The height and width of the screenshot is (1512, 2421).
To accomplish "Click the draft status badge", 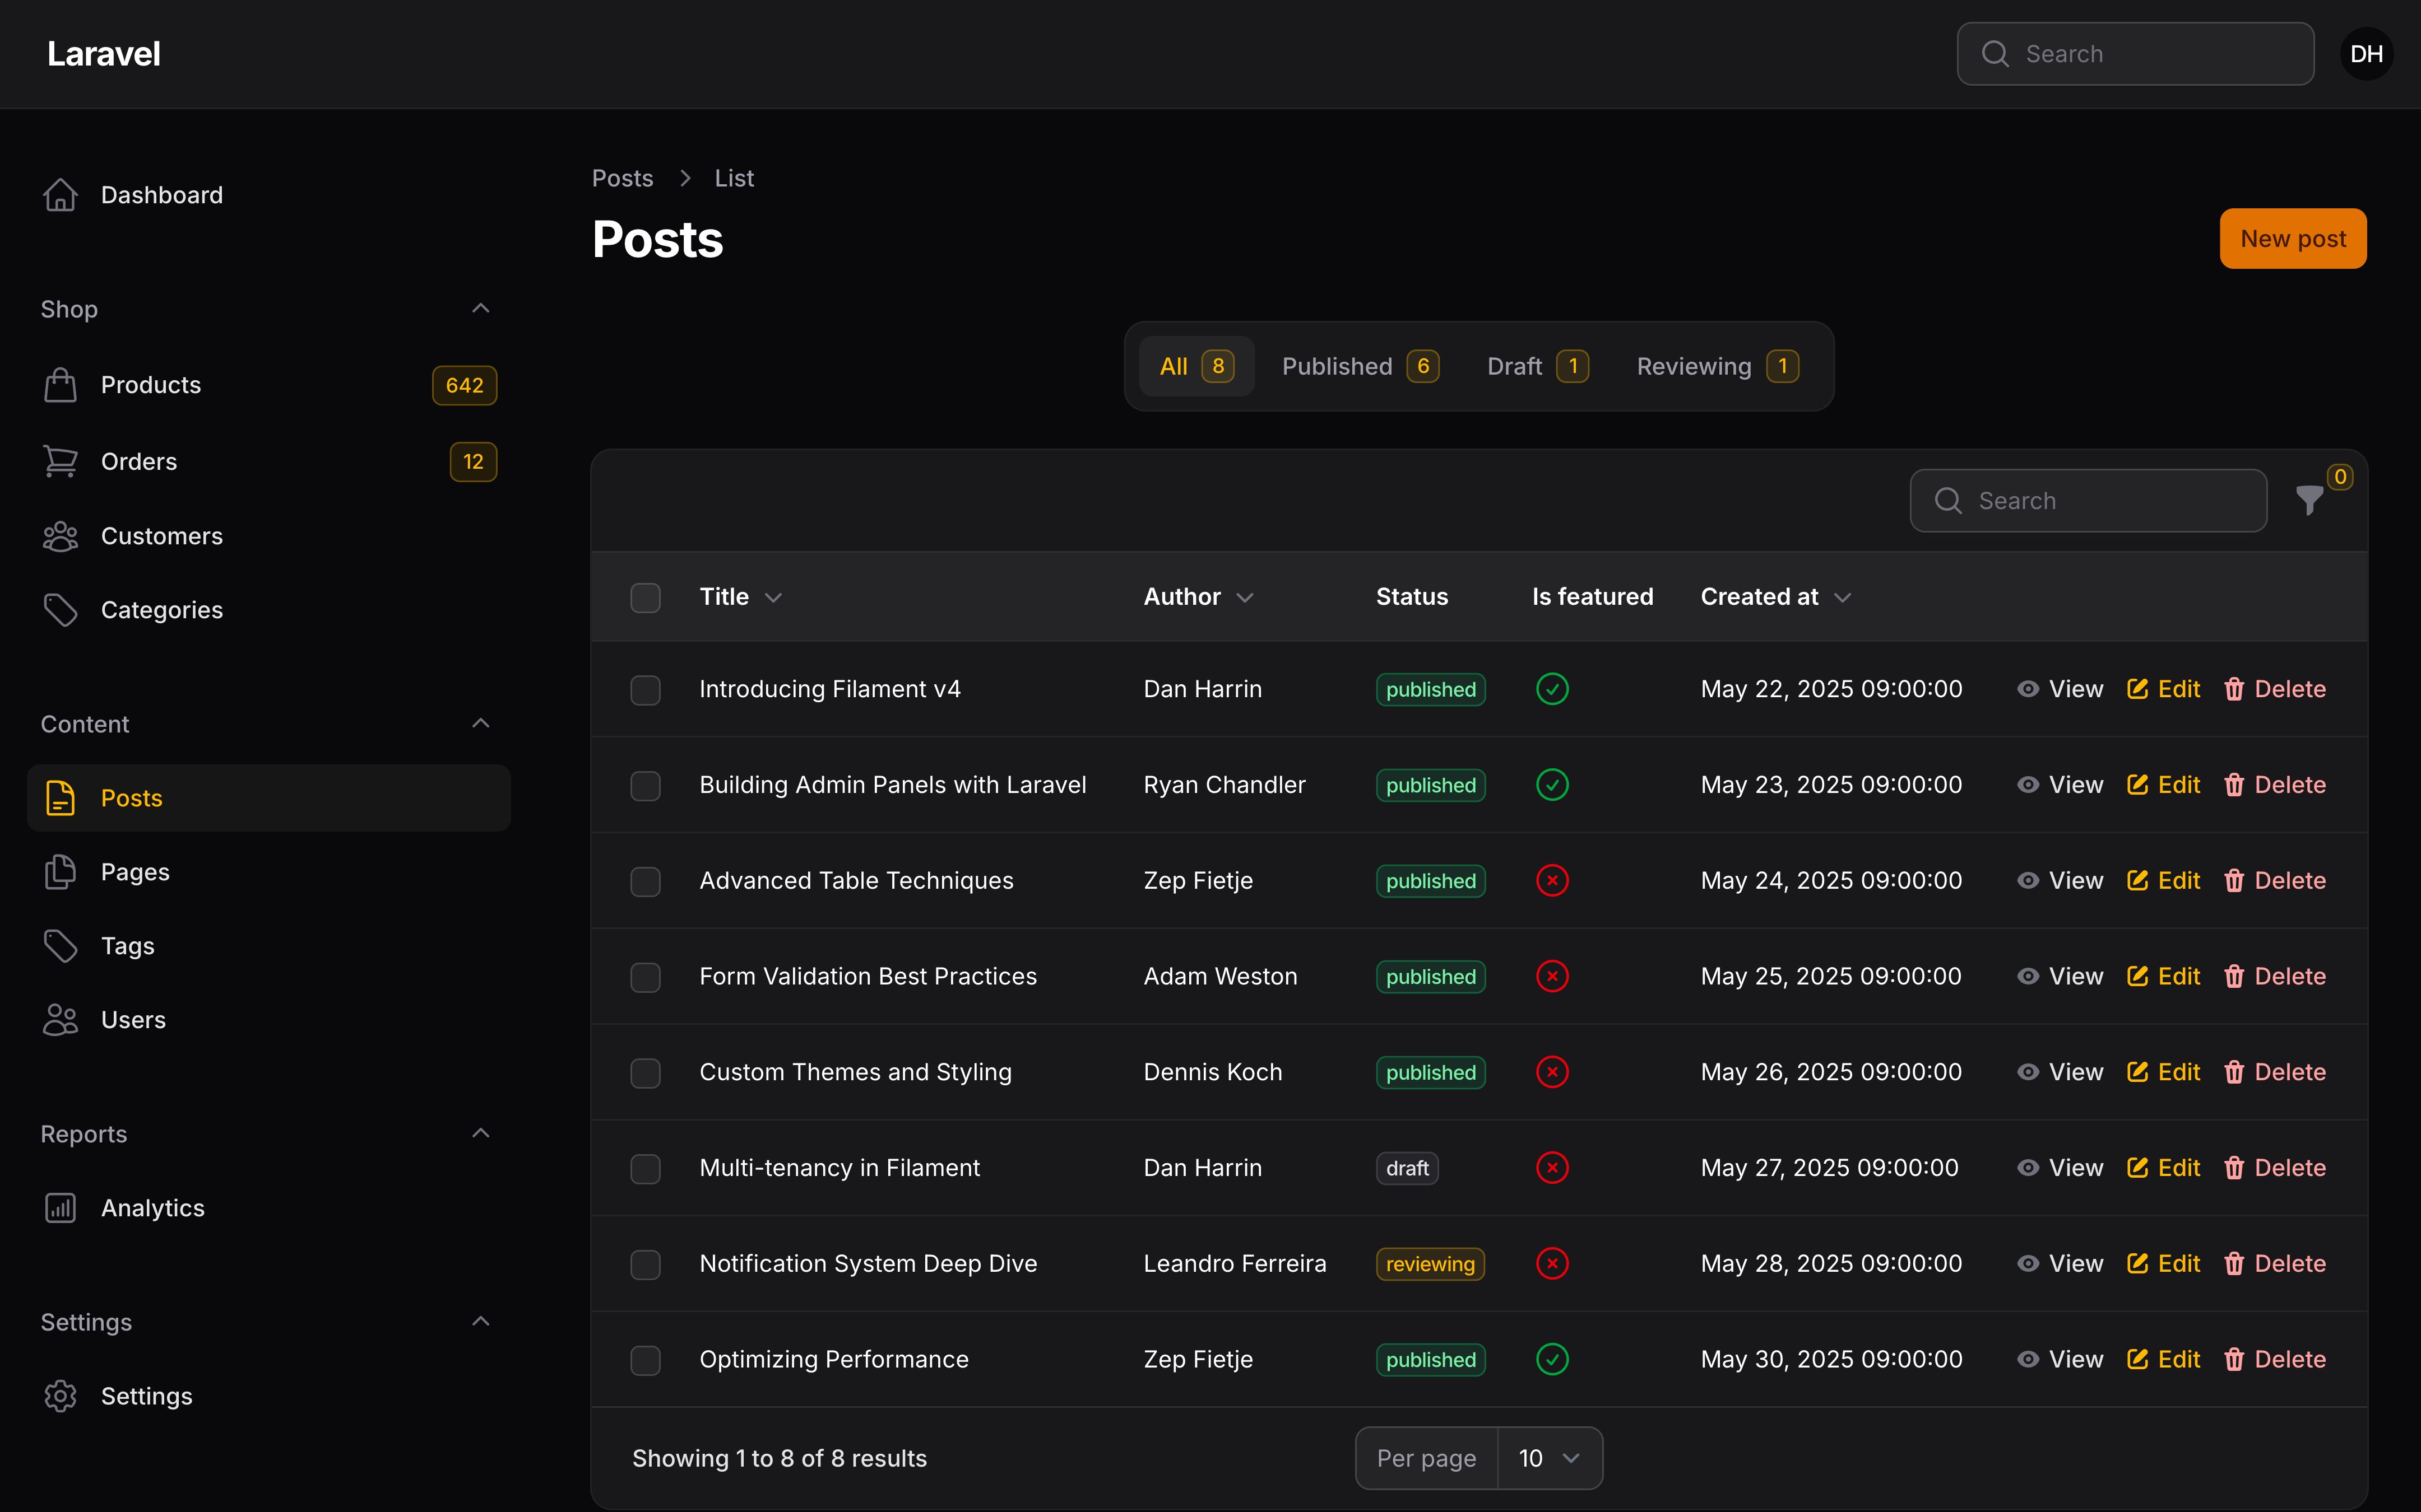I will tap(1407, 1168).
